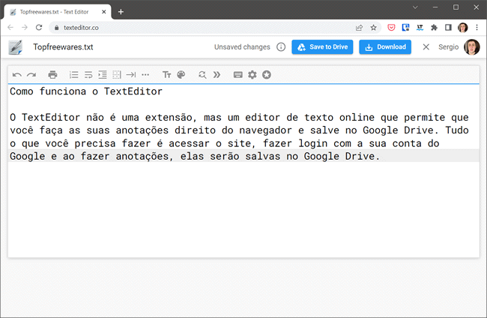Place cursor in 'Como funciona o TextEditor' line
The image size is (487, 318).
point(86,91)
